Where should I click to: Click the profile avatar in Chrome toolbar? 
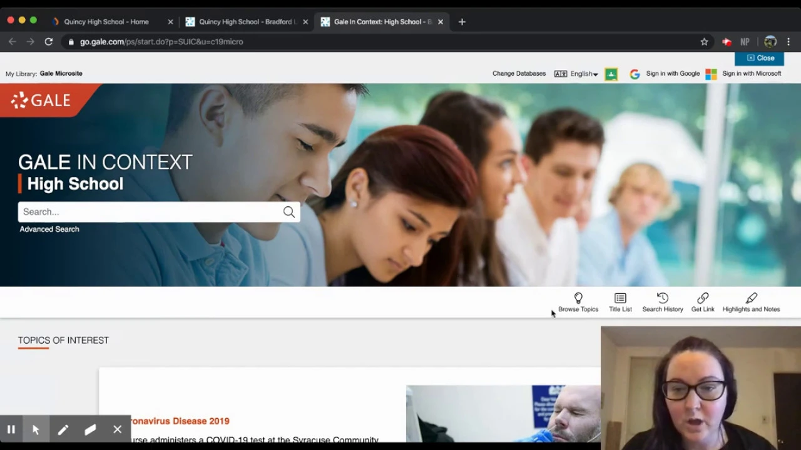click(x=770, y=42)
